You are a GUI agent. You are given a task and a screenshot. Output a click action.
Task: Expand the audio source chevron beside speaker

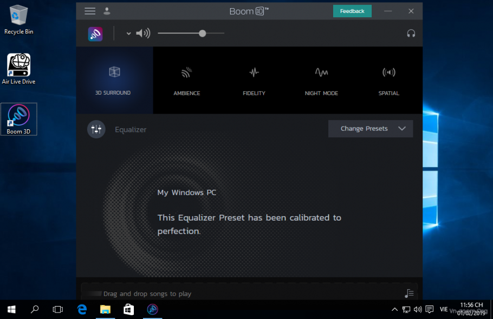(x=128, y=33)
